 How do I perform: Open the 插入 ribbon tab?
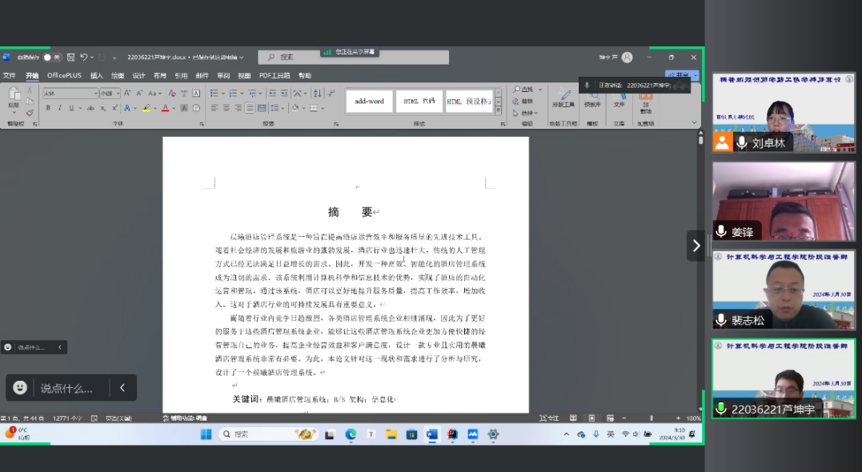pos(96,76)
